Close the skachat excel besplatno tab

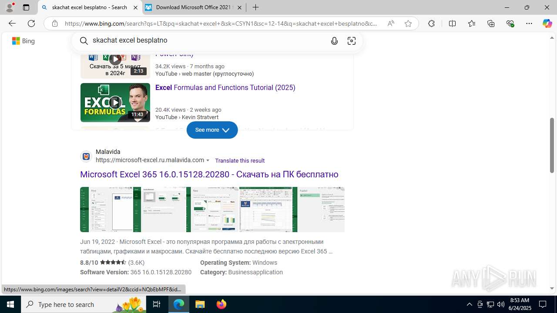click(135, 7)
